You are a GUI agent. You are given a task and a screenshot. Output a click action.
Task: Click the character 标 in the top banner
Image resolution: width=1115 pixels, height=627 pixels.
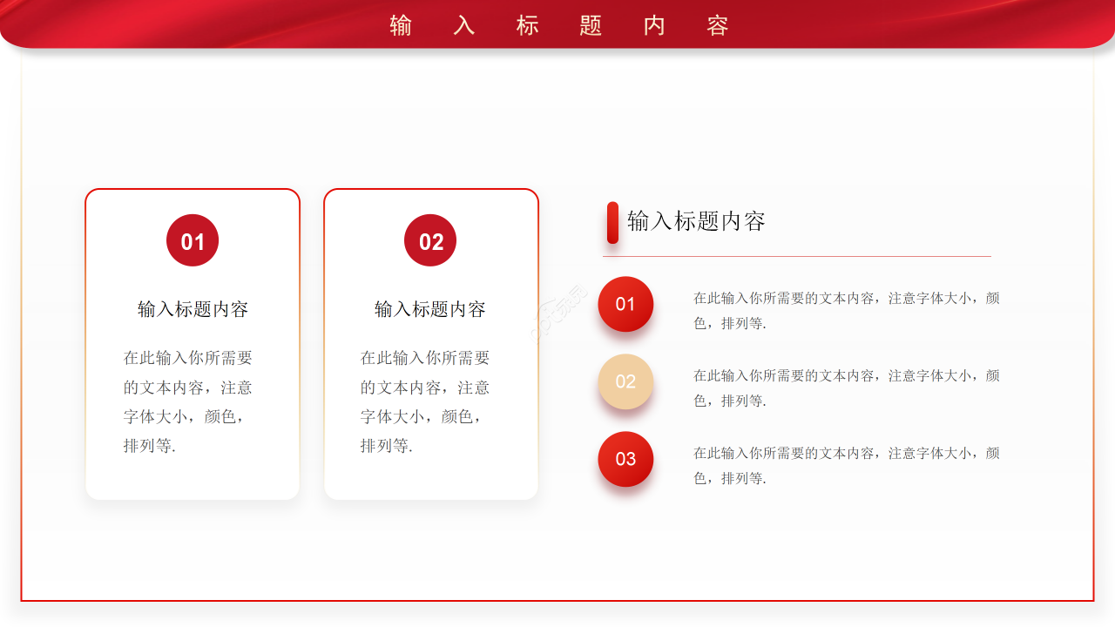528,25
